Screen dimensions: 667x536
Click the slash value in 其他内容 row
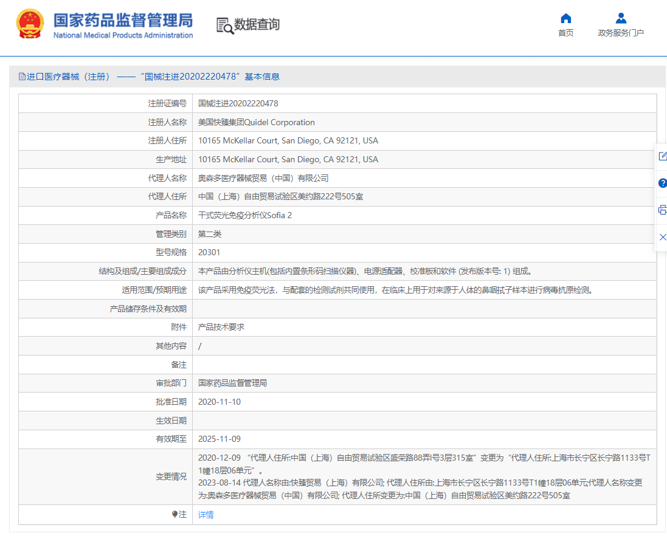pos(200,346)
